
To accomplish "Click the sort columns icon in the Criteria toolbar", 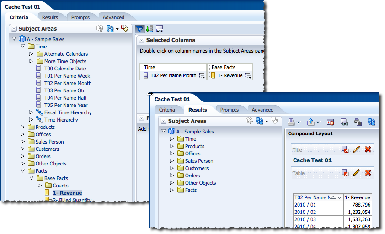I will tap(150, 29).
